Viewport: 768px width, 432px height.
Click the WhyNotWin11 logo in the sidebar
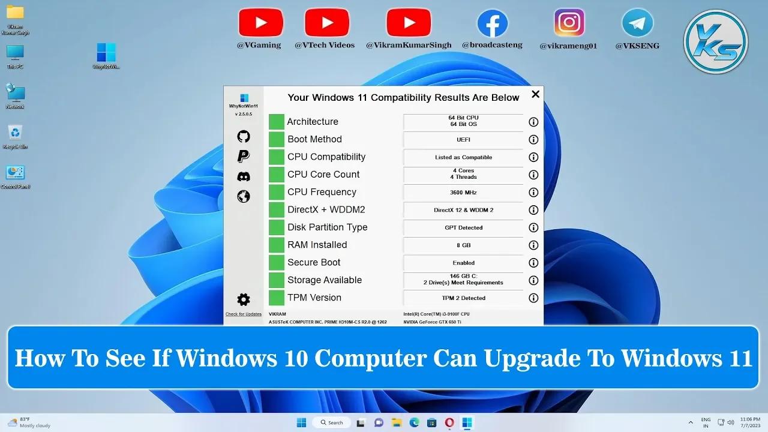244,98
